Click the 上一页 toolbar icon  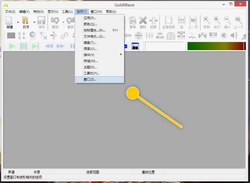coord(193,21)
